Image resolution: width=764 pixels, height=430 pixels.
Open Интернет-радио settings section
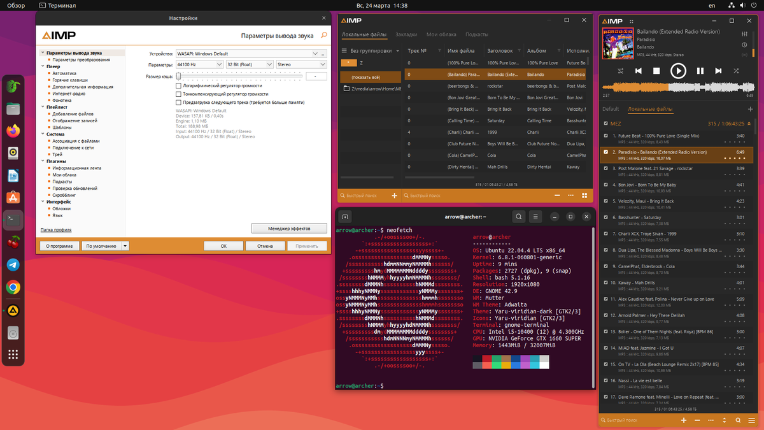(67, 94)
